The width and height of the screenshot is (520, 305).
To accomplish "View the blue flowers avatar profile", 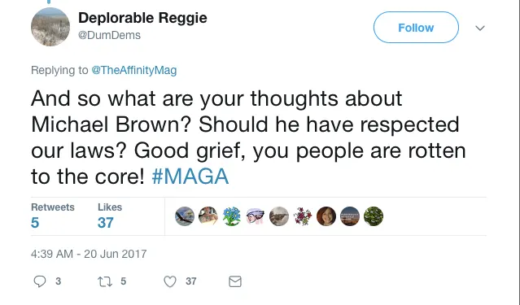I will (232, 216).
